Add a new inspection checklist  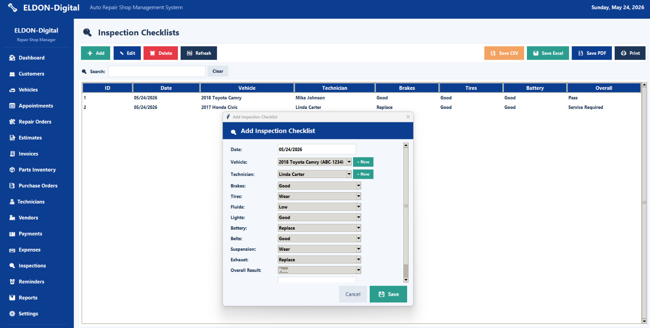coord(95,53)
